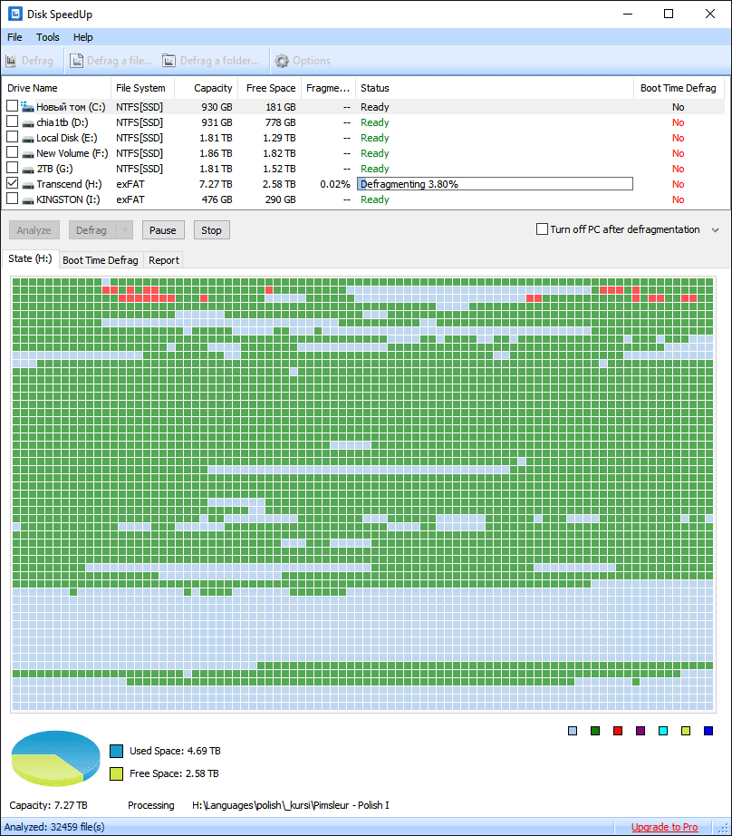Click the Defrag button below drive list
This screenshot has width=732, height=836.
coord(91,230)
